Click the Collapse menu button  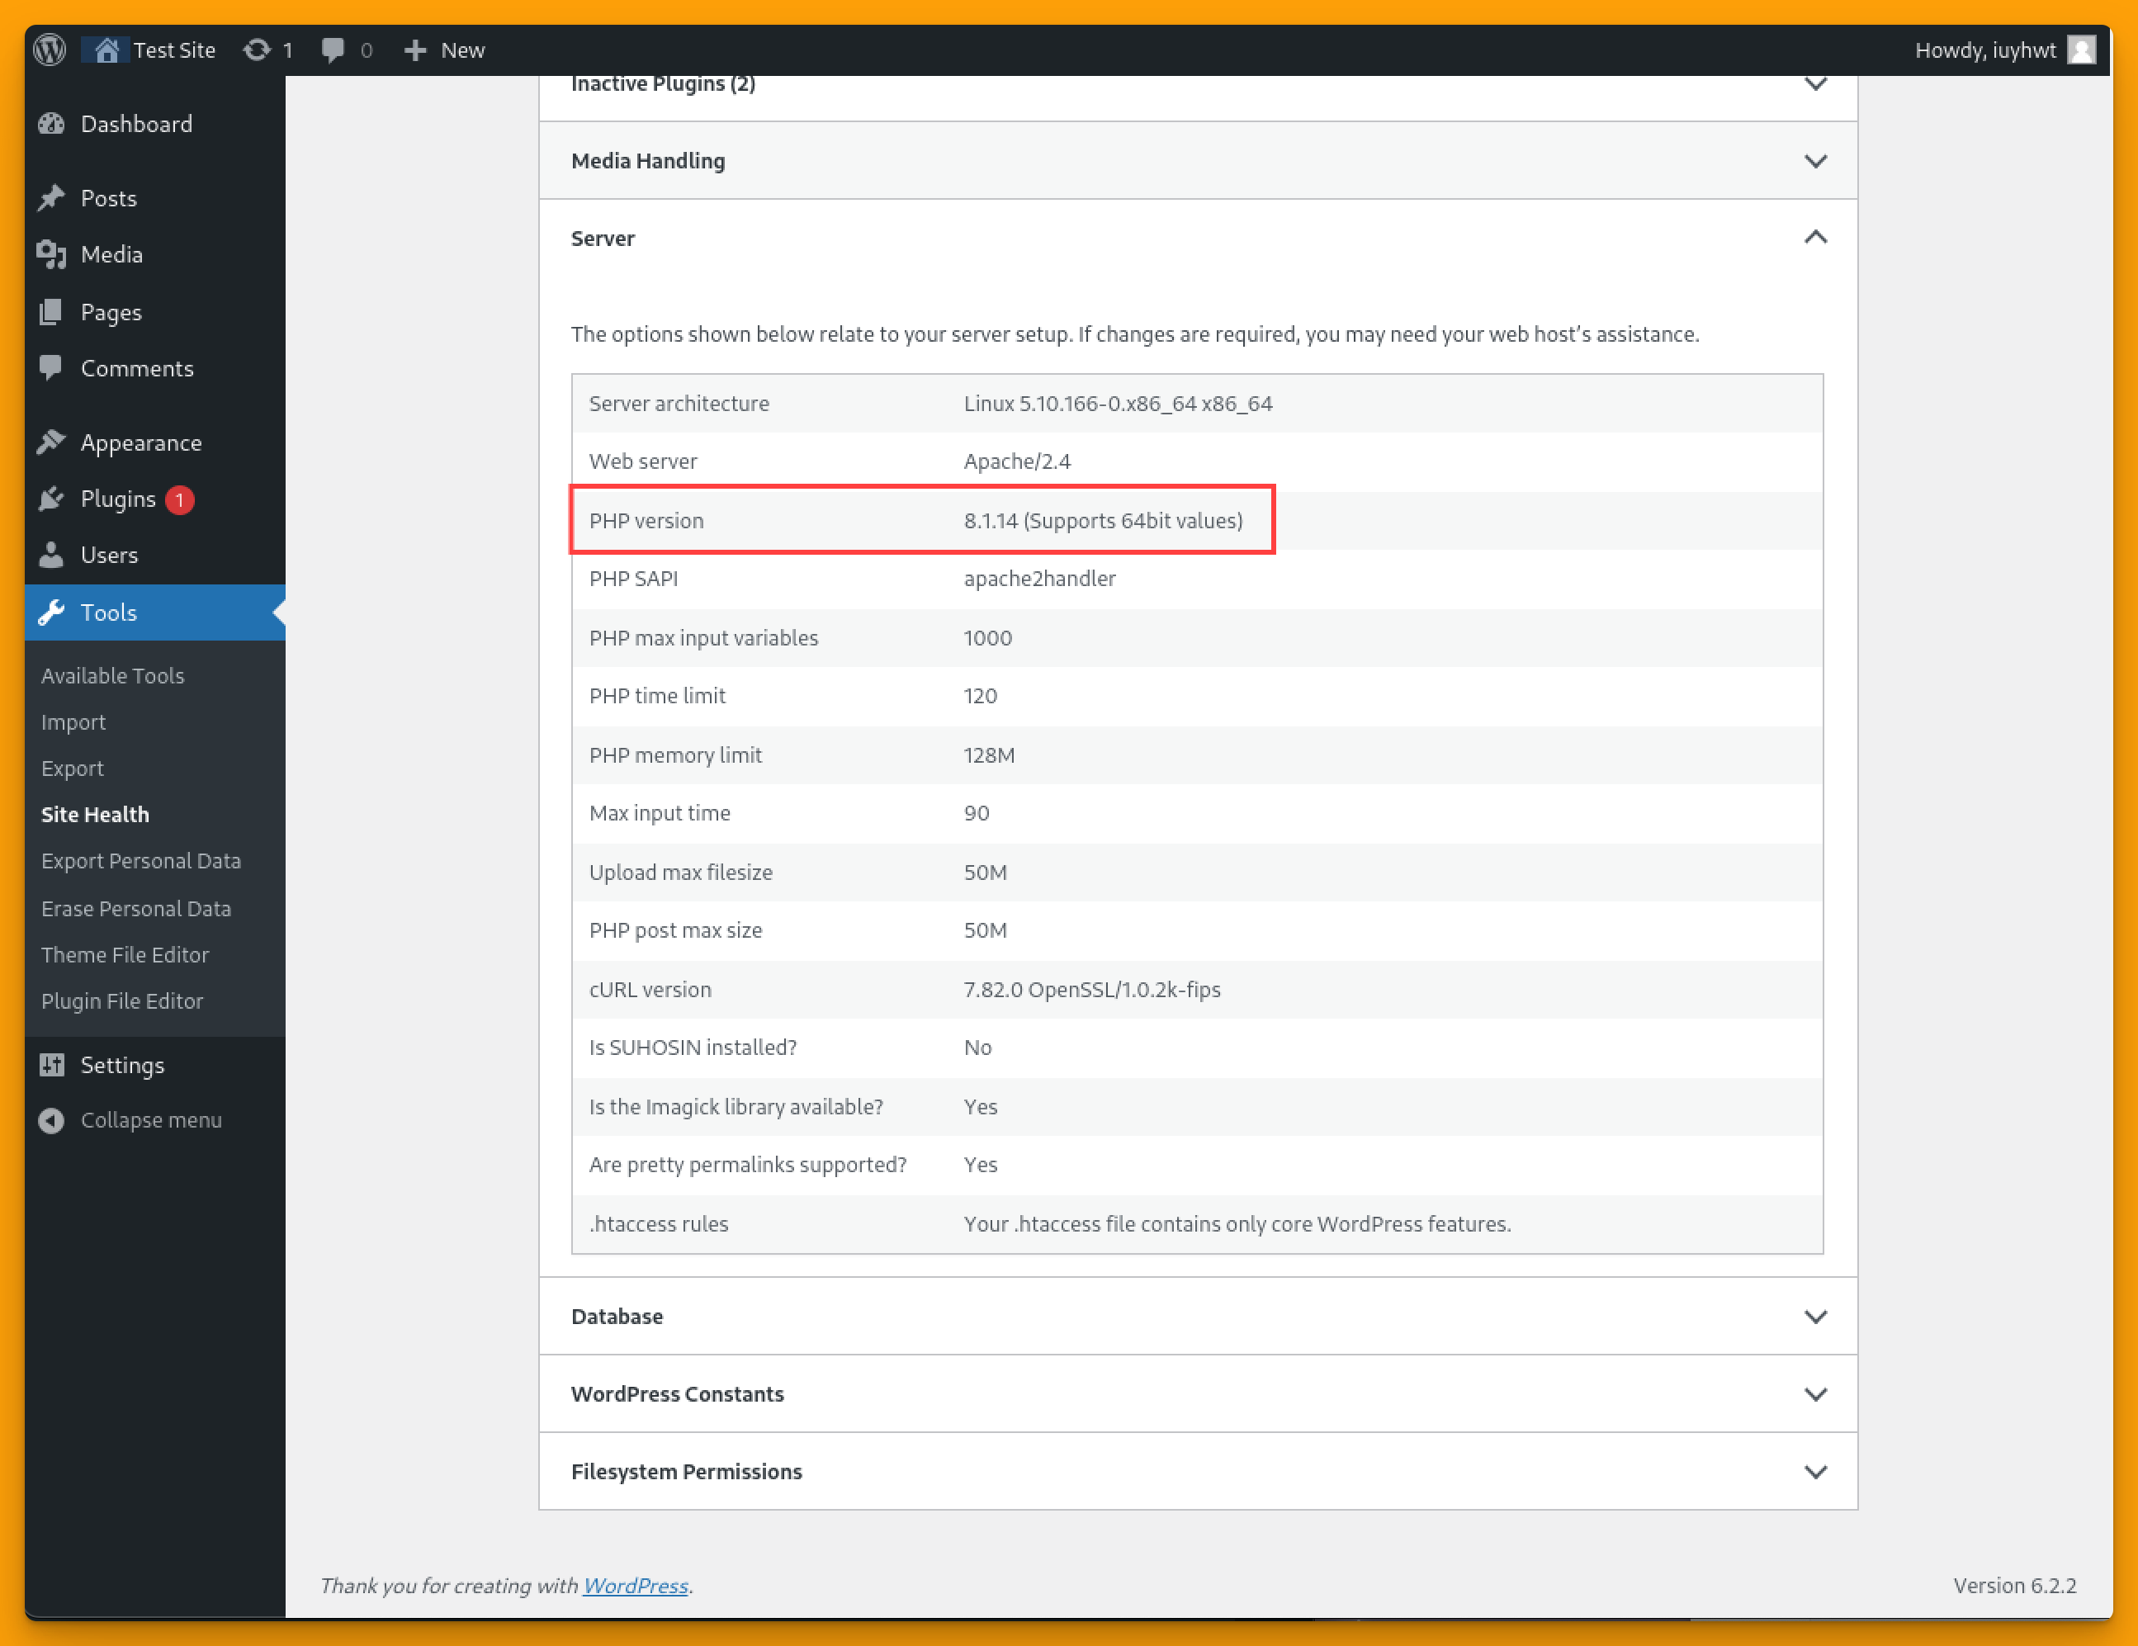[150, 1120]
